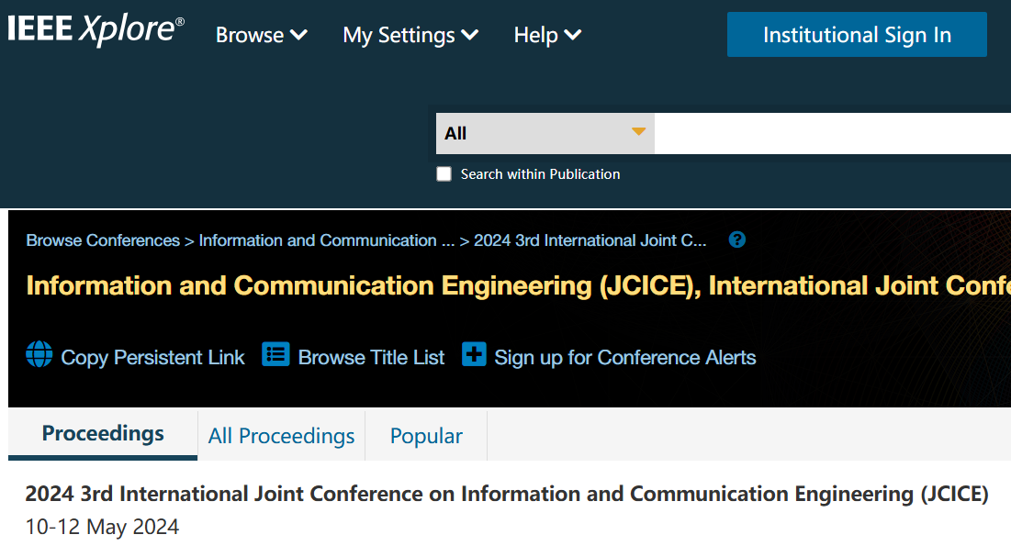Click into the search text field
Image resolution: width=1011 pixels, height=557 pixels.
pos(832,133)
